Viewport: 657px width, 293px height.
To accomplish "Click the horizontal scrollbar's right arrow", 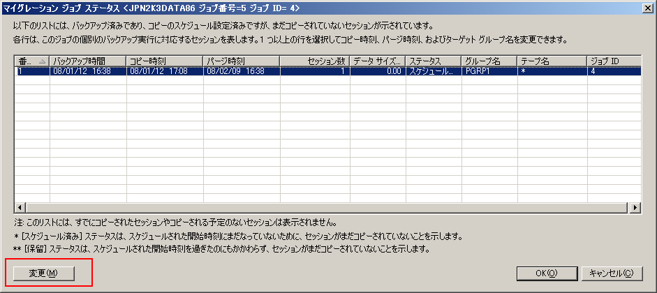I will coord(635,207).
